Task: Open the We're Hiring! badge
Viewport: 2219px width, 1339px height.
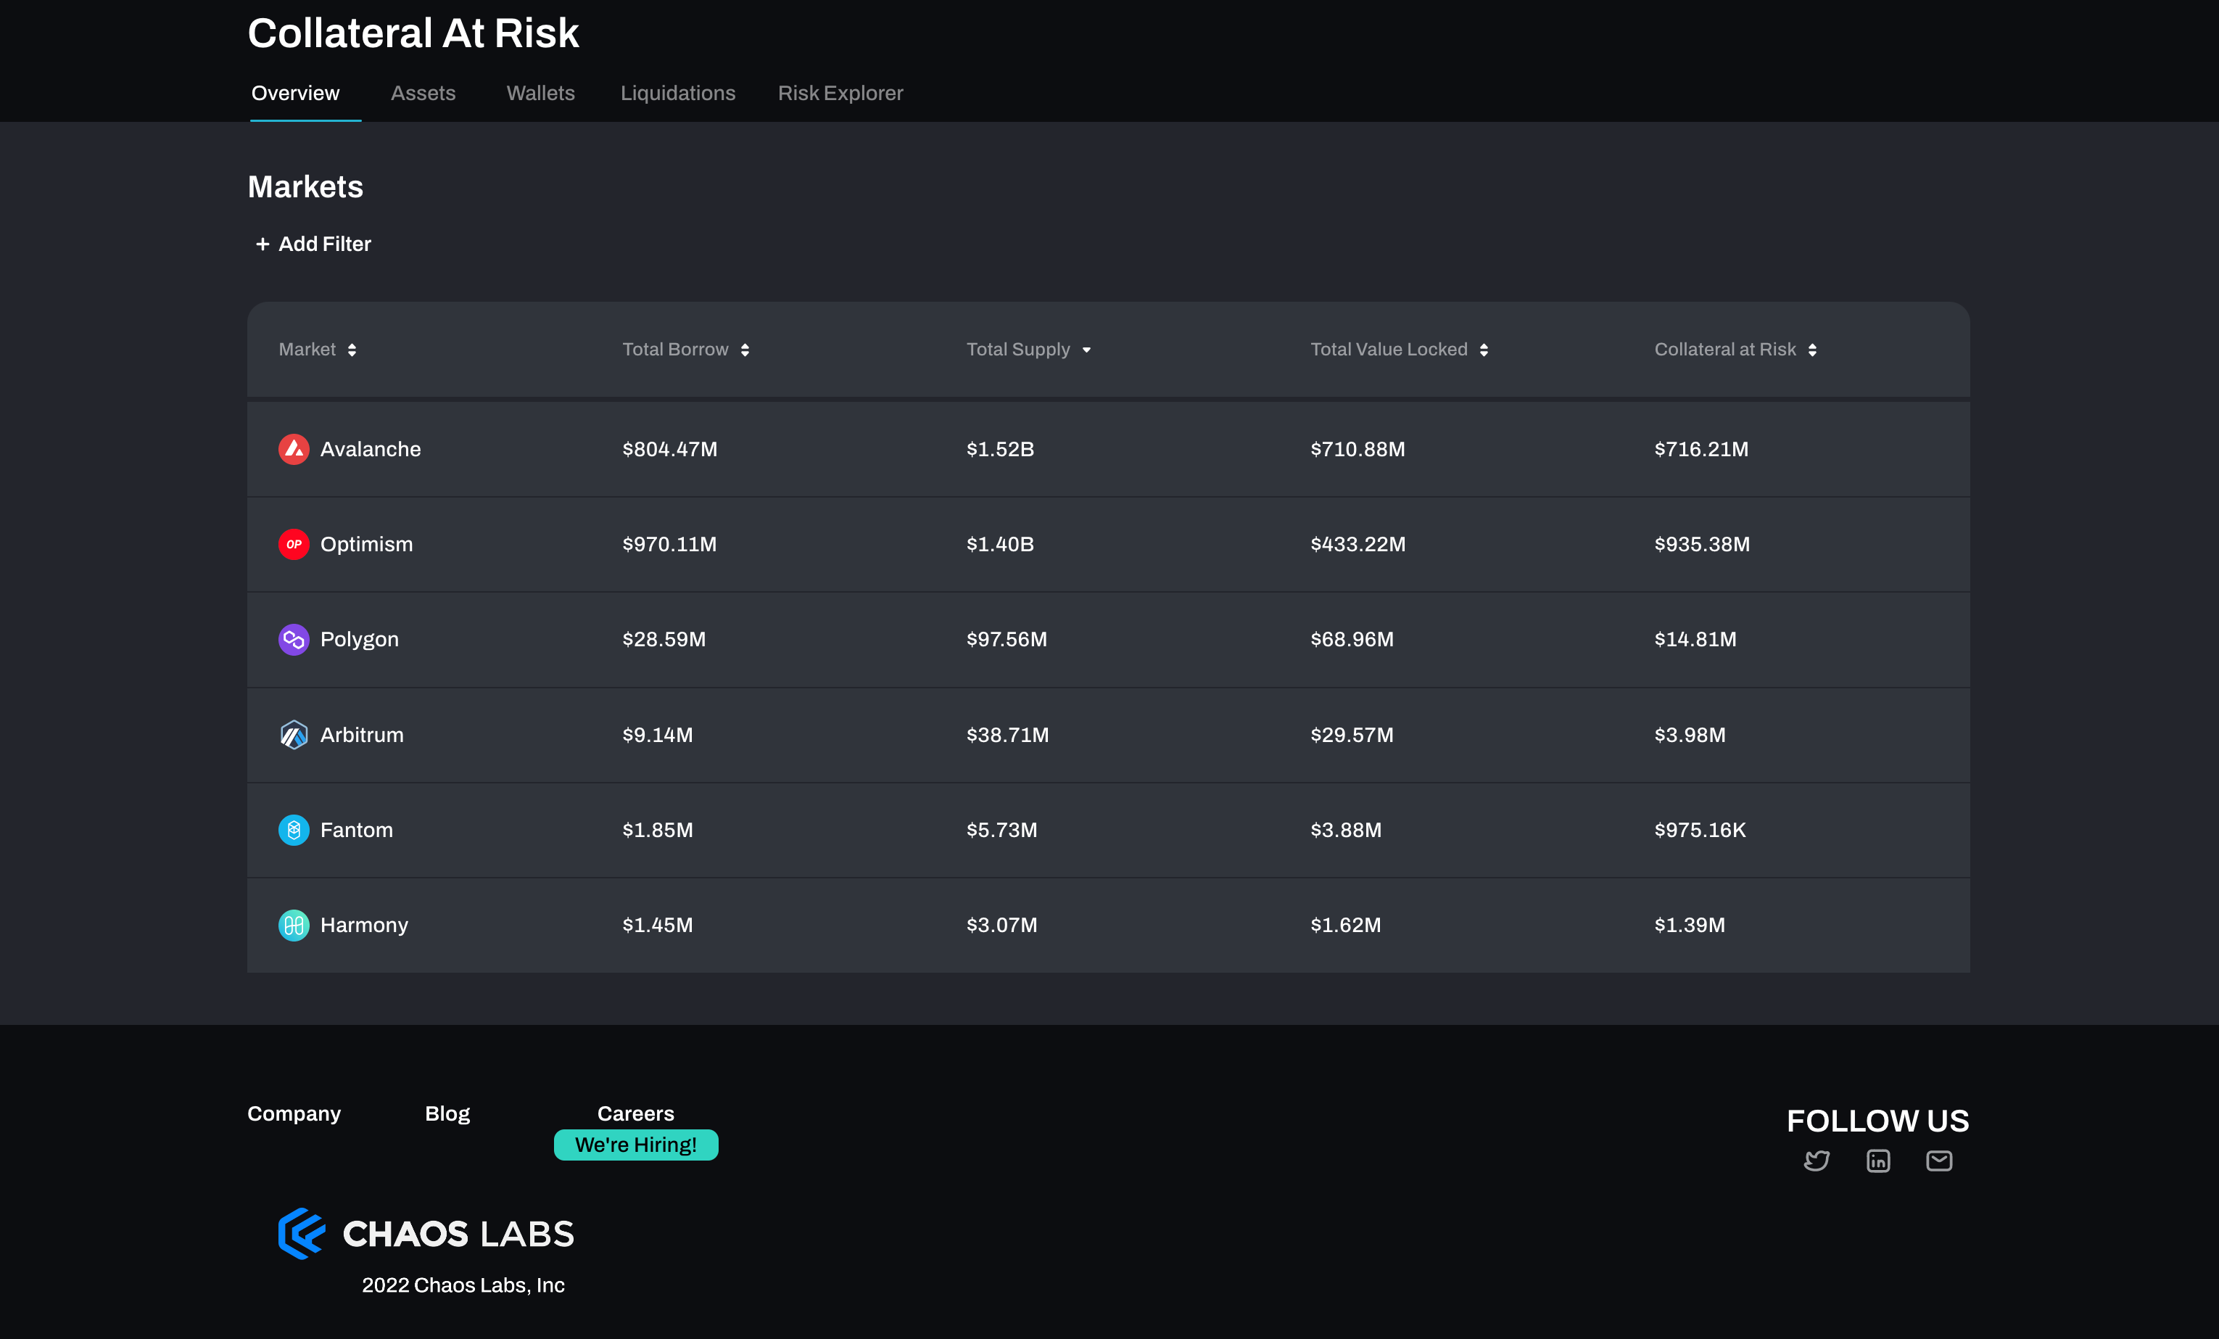Action: click(x=636, y=1145)
